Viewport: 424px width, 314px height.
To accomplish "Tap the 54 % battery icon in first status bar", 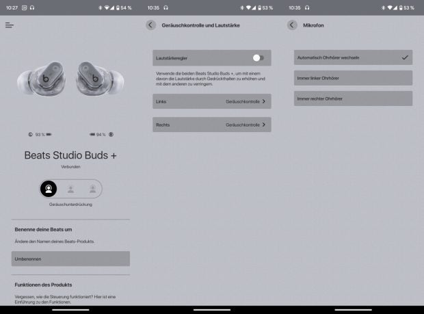I will coord(118,8).
